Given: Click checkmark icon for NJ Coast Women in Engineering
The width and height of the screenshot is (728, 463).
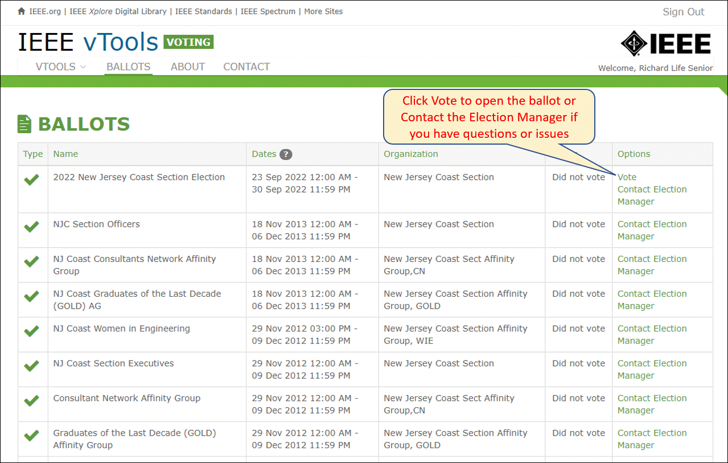Looking at the screenshot, I should [x=32, y=331].
